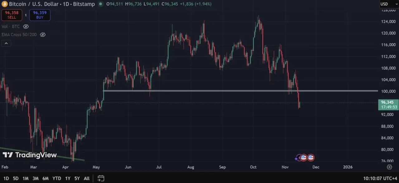Click the 2026 label on time axis
This screenshot has height=183, width=399.
[348, 167]
